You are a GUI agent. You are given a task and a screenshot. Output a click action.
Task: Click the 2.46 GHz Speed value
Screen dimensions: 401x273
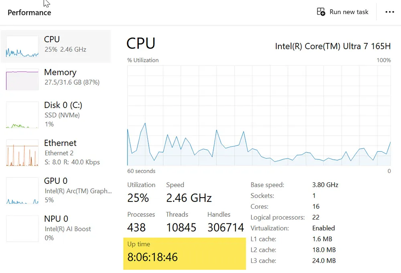(188, 198)
